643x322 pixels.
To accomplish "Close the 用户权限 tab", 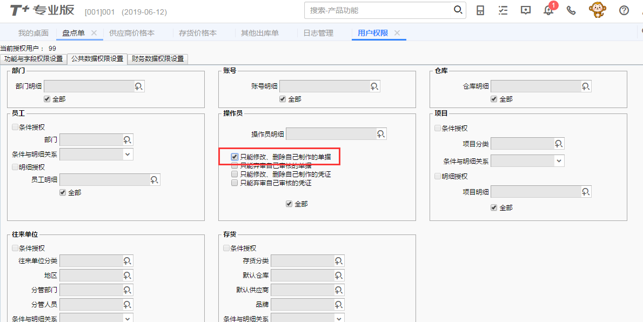I will [x=397, y=33].
